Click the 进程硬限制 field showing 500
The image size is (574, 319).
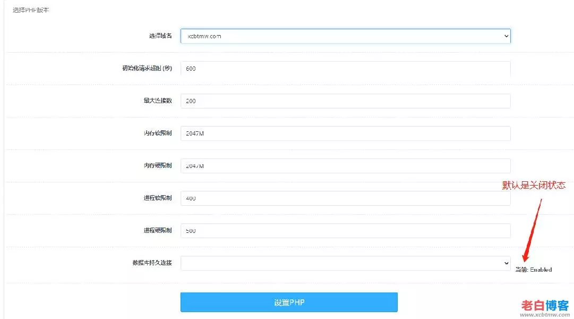(345, 230)
